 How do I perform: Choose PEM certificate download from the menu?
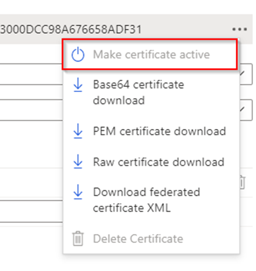click(151, 131)
